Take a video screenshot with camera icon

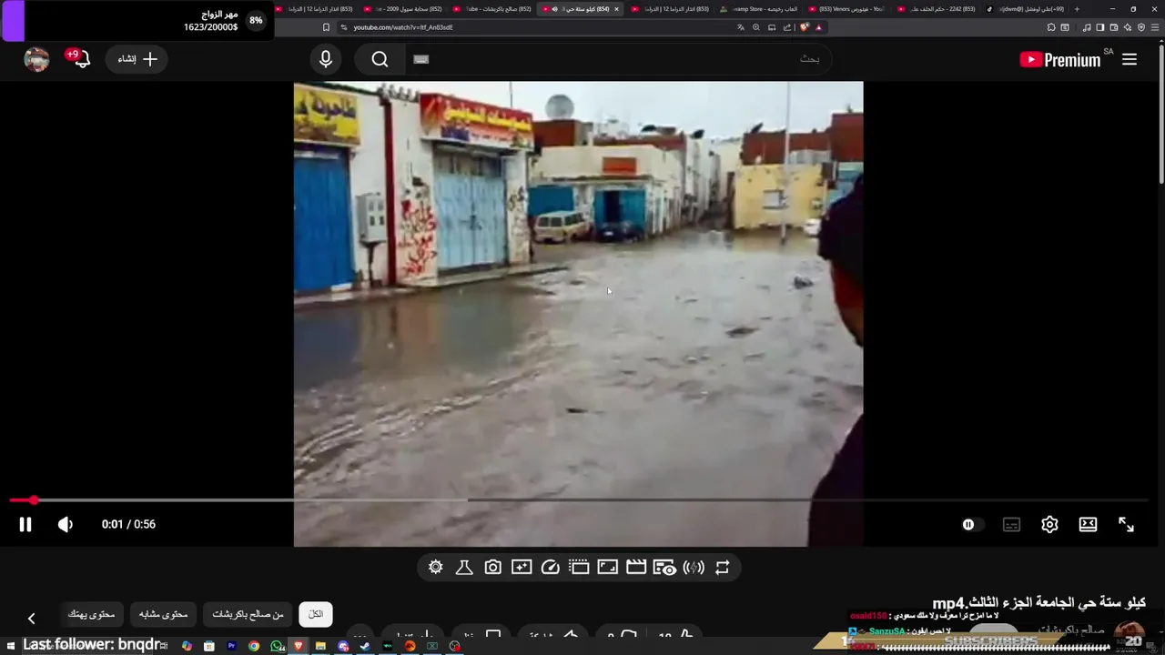[x=492, y=568]
